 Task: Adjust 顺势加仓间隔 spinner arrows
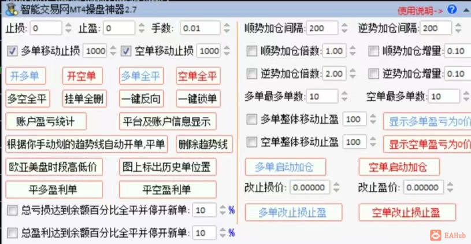click(344, 28)
